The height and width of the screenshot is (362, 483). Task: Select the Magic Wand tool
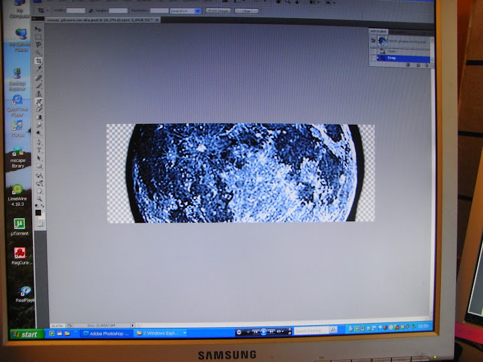(38, 53)
